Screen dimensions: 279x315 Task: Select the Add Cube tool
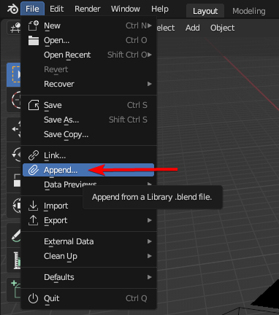[15, 289]
